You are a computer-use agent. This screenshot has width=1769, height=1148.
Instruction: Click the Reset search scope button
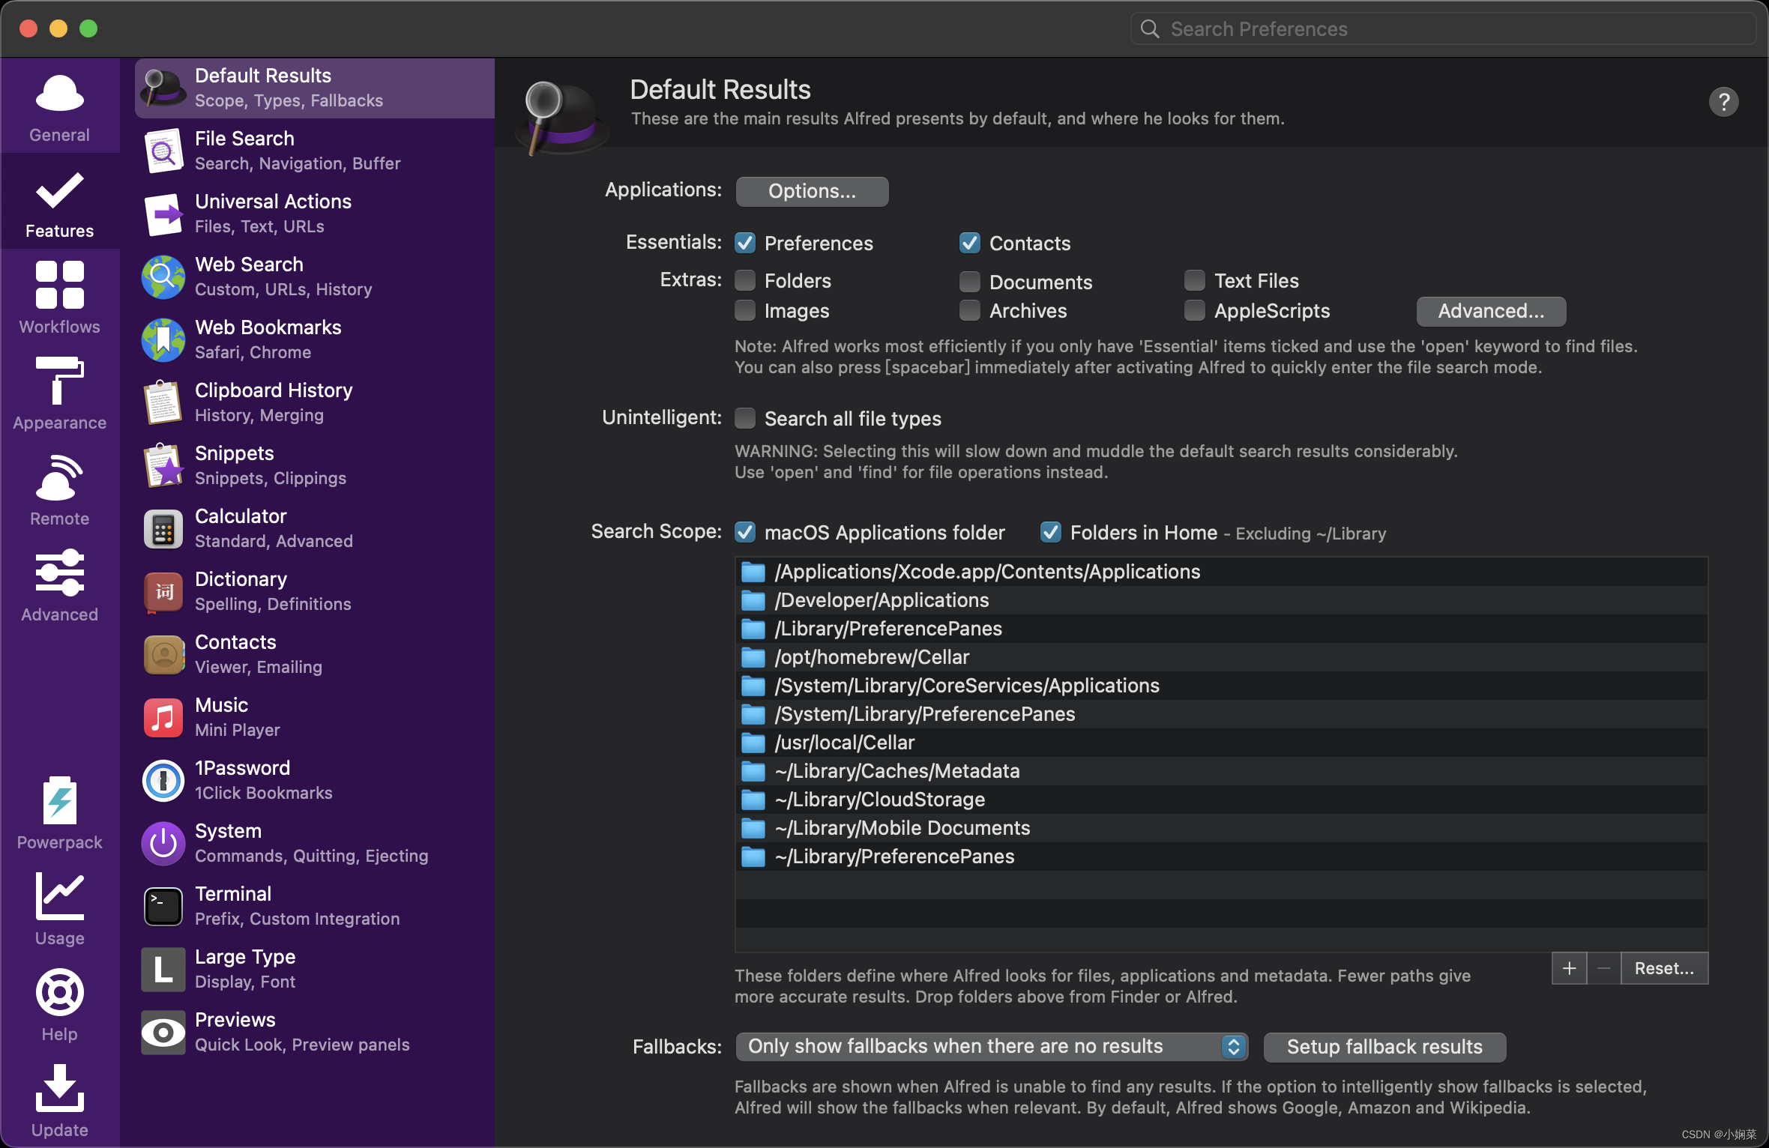tap(1664, 968)
